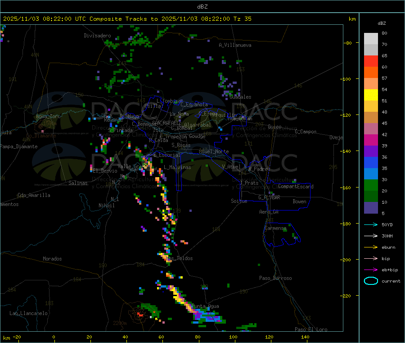Pick the bright green 20–30 dBZ legend swatch
This screenshot has width=405, height=343.
pos(371,185)
